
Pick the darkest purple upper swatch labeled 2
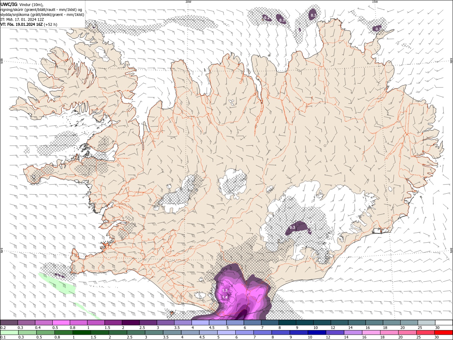(131, 323)
